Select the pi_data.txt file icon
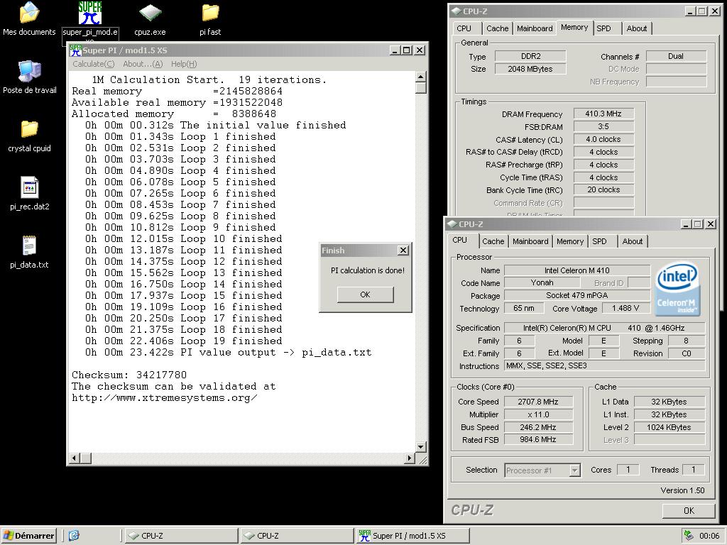Screen dimensions: 727x545 tap(29, 252)
